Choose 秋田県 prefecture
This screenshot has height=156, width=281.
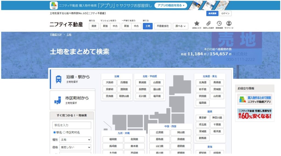click(203, 96)
